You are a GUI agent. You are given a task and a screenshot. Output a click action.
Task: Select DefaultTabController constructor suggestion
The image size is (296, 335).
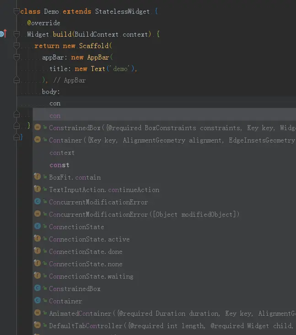164,326
